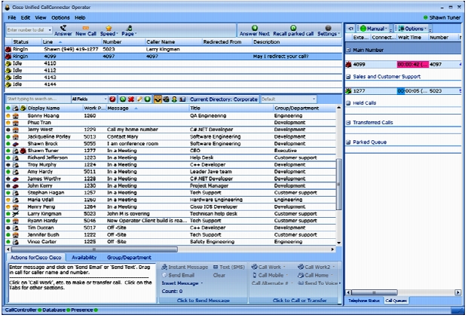Toggle the highlighted phone-status filter in directory toolbar
The image size is (471, 321).
click(x=158, y=99)
